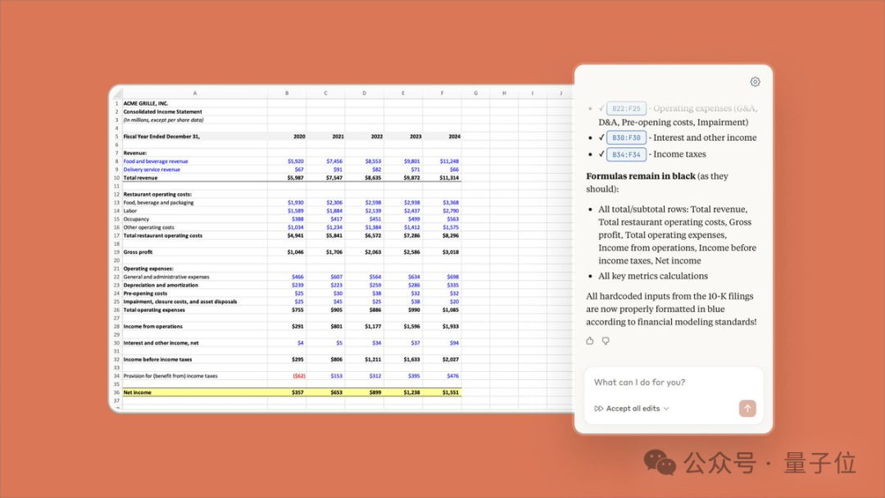Click the B34:F34 cell range chip
Image resolution: width=885 pixels, height=498 pixels.
(626, 154)
